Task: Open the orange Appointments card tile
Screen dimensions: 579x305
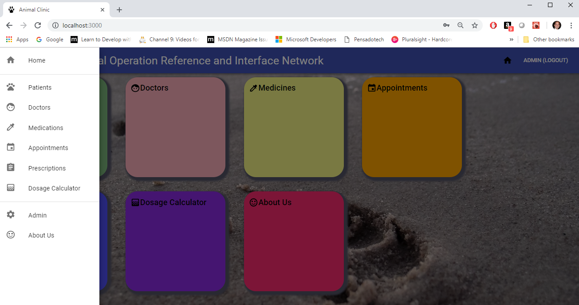Action: pyautogui.click(x=412, y=127)
